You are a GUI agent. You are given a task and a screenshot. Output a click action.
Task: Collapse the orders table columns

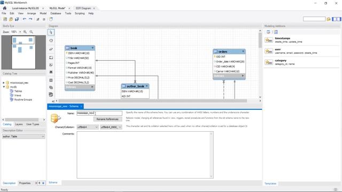pyautogui.click(x=243, y=52)
